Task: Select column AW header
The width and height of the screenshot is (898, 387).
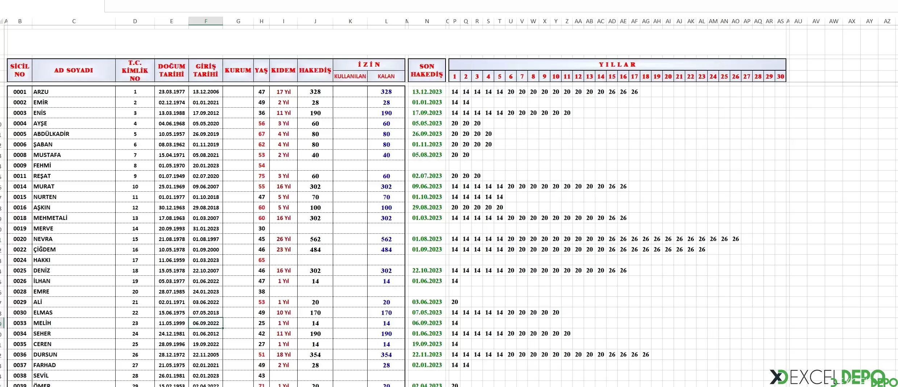Action: pos(833,21)
